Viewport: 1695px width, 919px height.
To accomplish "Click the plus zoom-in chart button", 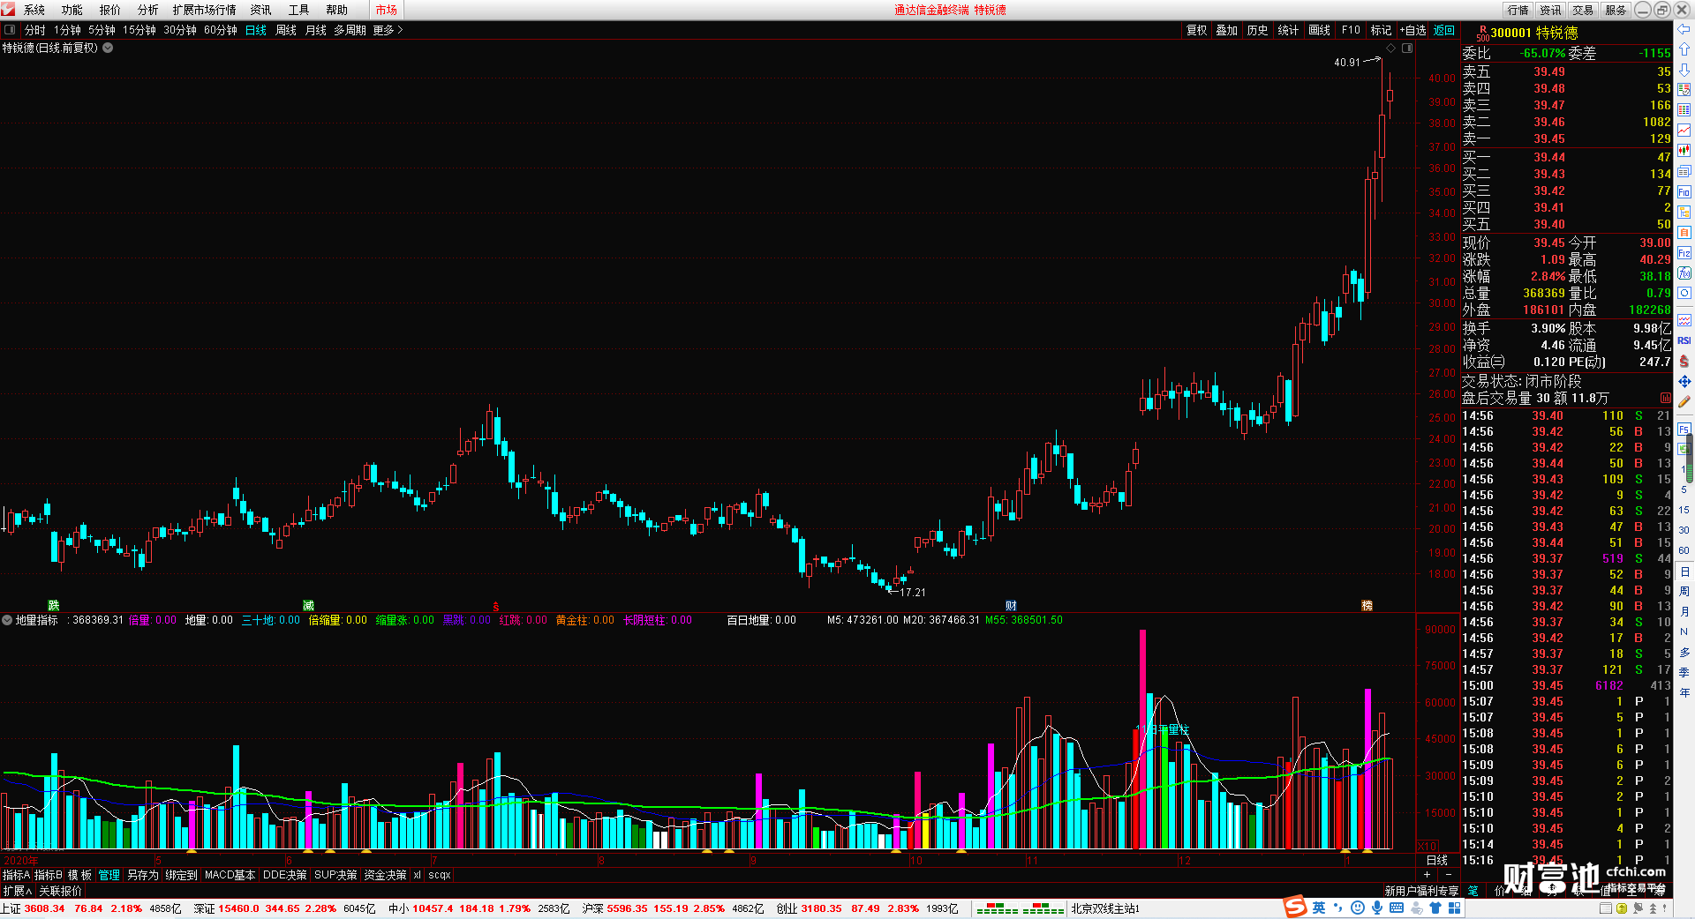I will (x=1428, y=874).
